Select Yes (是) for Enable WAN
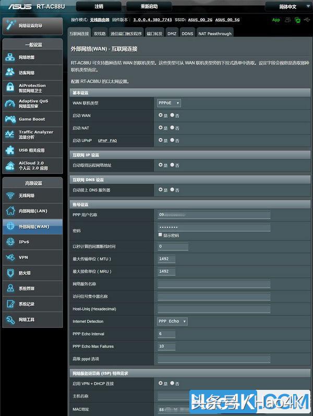313x416 pixels. point(161,115)
